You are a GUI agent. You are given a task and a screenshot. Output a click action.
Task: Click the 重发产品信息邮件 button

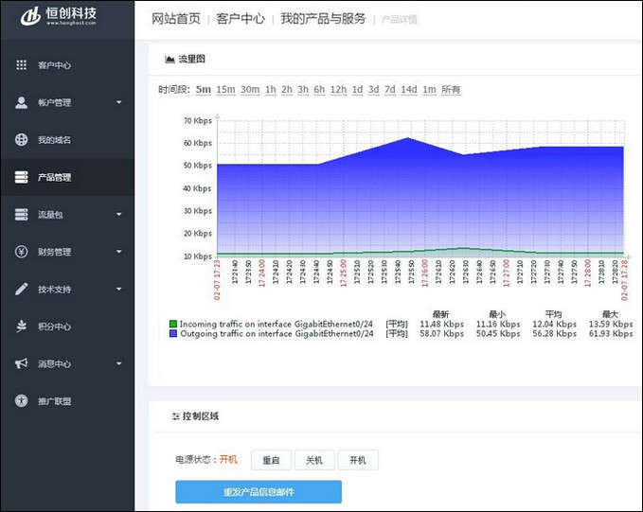pos(258,492)
